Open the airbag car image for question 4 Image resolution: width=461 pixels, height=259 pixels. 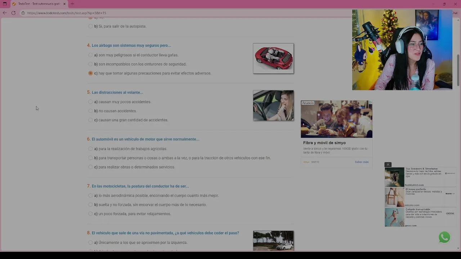point(273,58)
